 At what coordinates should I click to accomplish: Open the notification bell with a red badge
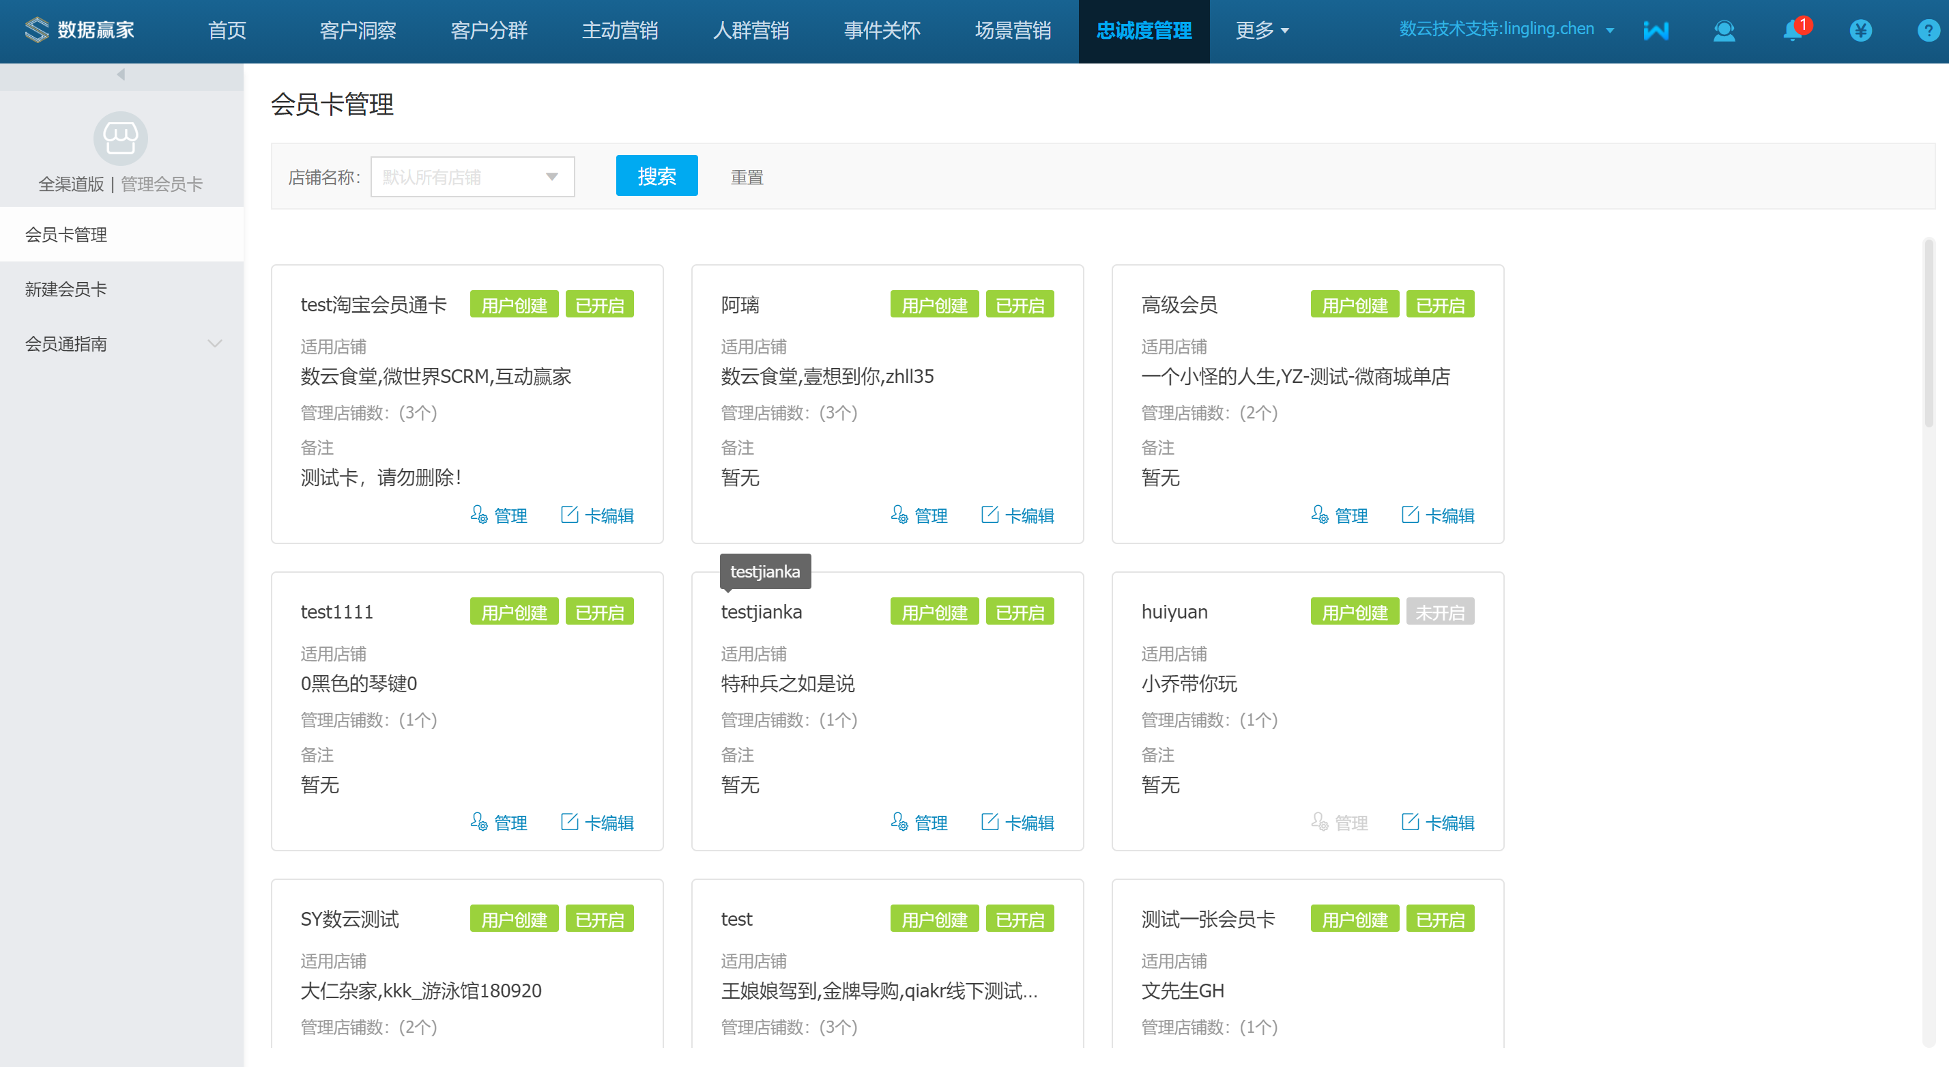1792,30
